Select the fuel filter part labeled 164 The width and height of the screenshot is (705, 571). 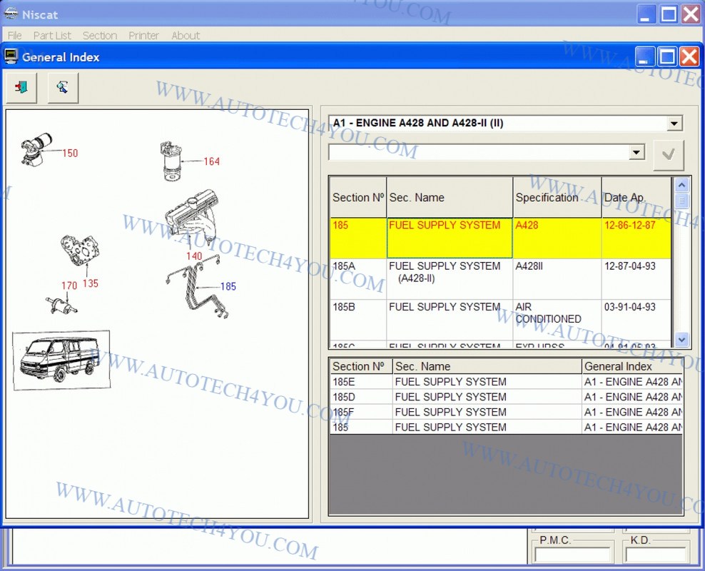click(x=171, y=161)
